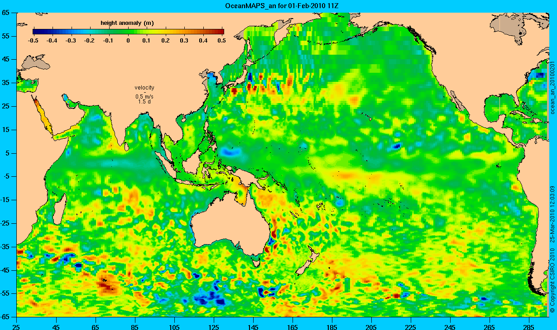This screenshot has width=557, height=330.
Task: Click the -0.3 colorbar tick label
Action: click(x=71, y=41)
